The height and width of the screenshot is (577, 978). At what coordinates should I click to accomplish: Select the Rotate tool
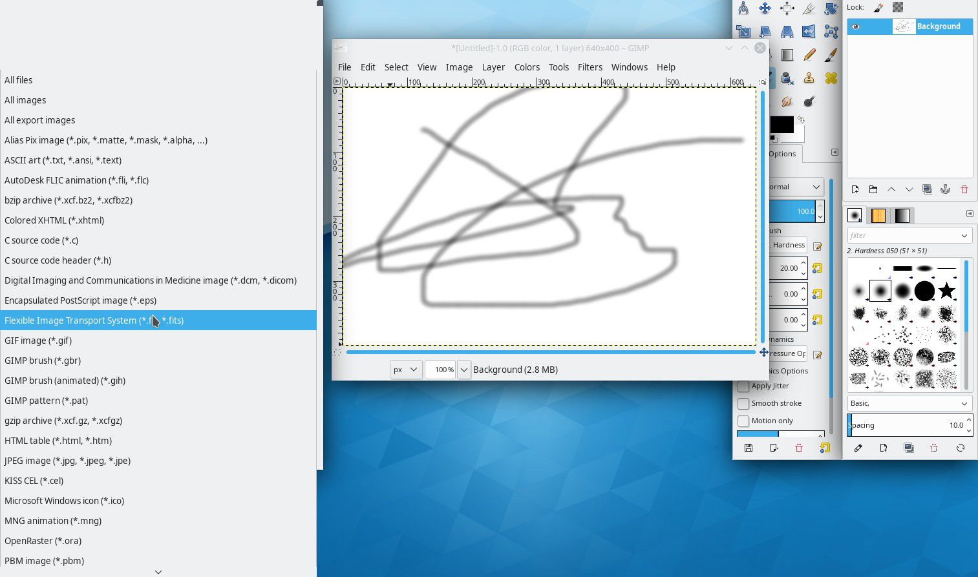(x=831, y=8)
